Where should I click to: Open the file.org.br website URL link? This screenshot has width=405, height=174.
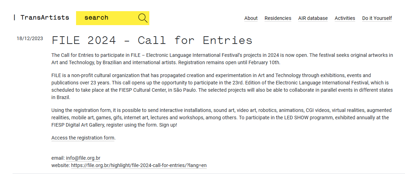pos(138,165)
